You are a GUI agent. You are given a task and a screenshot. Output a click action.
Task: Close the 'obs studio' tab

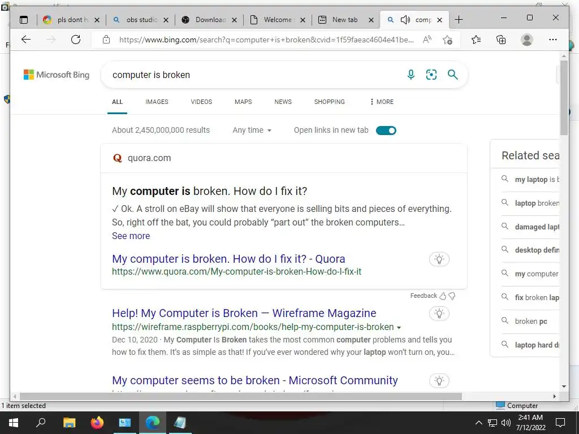coord(166,20)
